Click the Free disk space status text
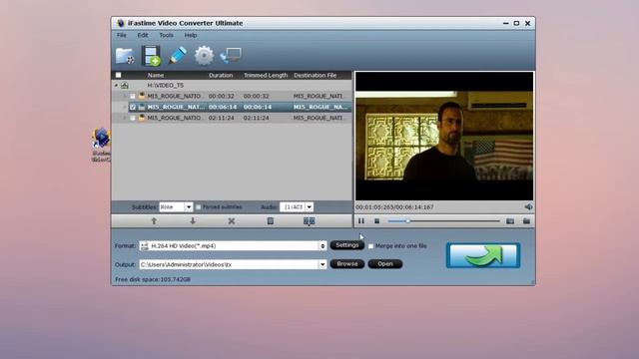Image resolution: width=639 pixels, height=359 pixels. tap(153, 279)
